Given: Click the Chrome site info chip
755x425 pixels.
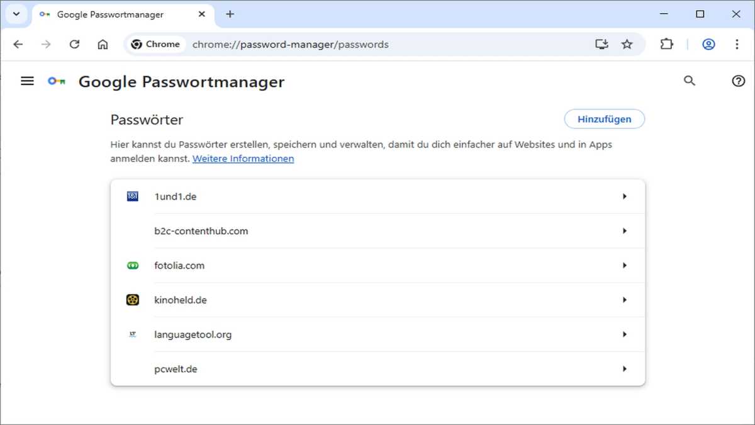Looking at the screenshot, I should click(156, 44).
